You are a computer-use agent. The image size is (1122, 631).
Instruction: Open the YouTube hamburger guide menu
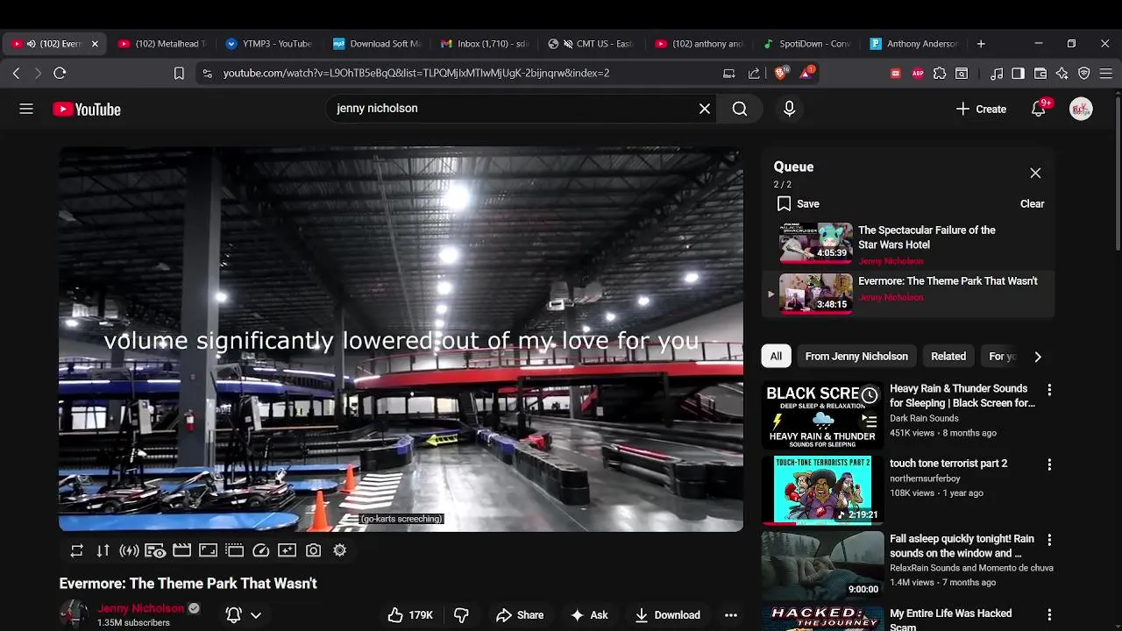tap(26, 109)
